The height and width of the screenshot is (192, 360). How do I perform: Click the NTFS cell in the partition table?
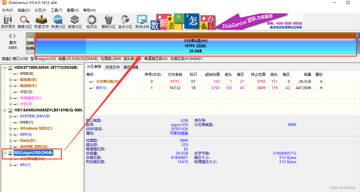[x=175, y=81]
